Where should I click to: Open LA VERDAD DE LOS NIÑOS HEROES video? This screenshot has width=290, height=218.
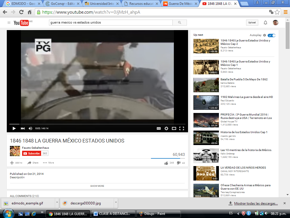243,167
